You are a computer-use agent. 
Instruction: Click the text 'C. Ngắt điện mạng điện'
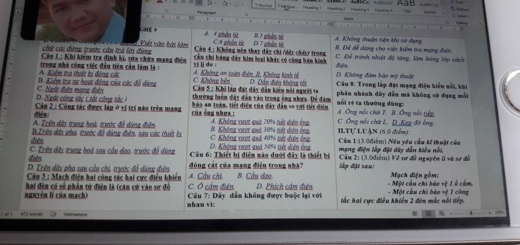pyautogui.click(x=71, y=89)
